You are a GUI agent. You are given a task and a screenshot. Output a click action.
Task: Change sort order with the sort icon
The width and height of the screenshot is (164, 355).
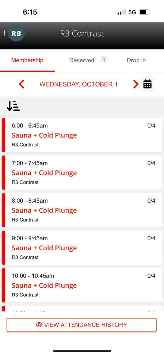tap(13, 106)
